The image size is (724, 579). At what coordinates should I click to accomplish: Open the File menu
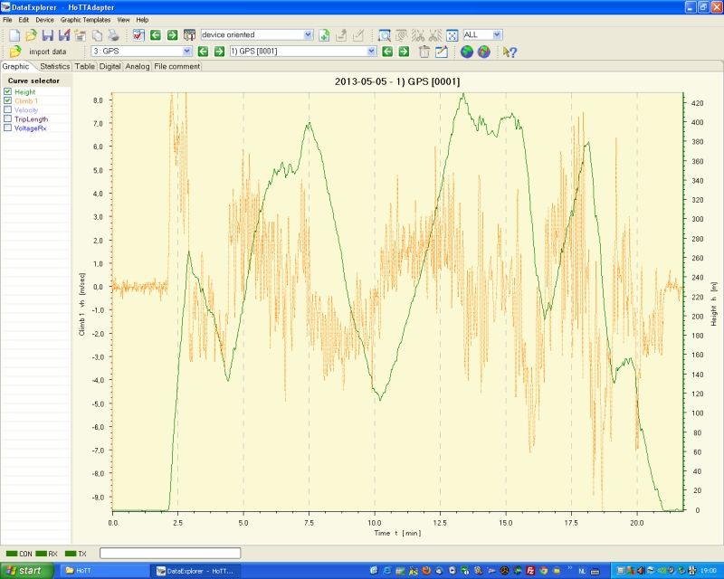tap(7, 20)
